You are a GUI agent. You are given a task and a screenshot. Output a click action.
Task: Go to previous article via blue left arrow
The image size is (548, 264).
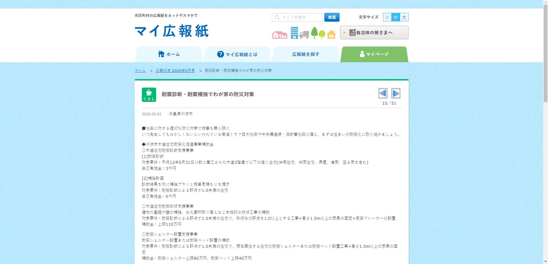point(383,93)
